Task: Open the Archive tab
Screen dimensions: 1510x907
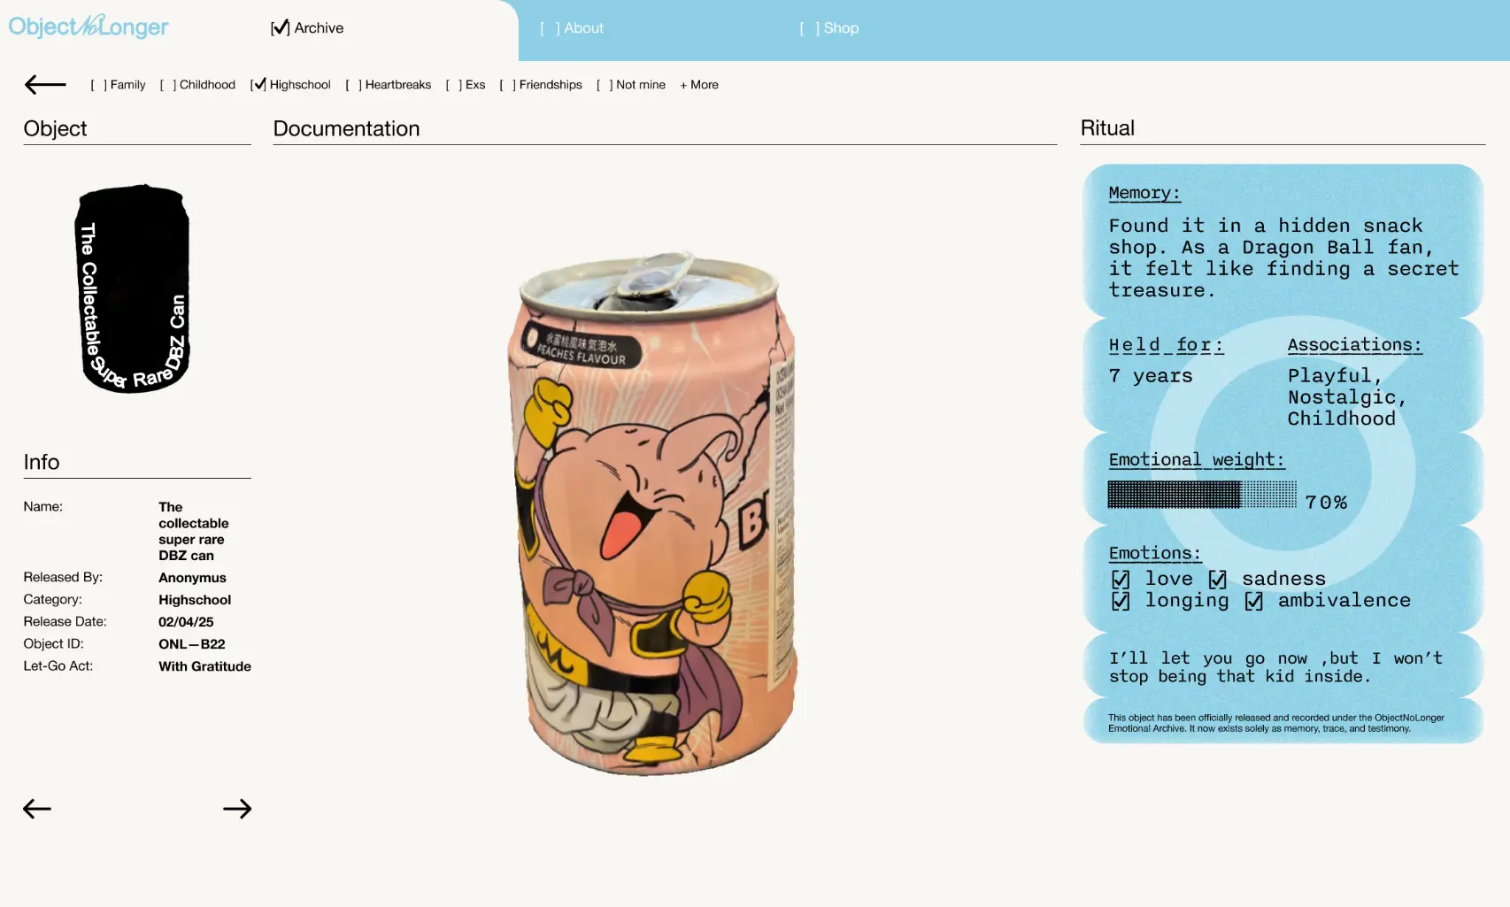Action: pos(307,28)
